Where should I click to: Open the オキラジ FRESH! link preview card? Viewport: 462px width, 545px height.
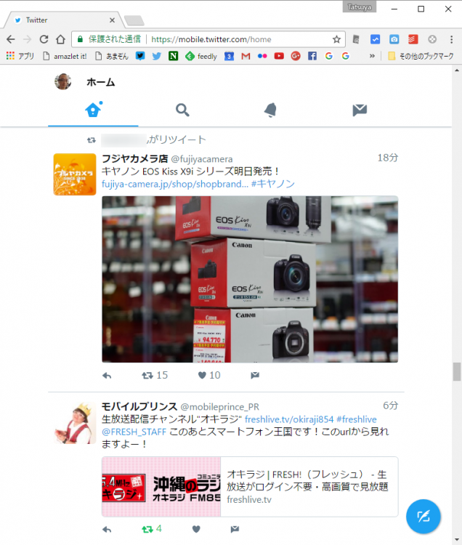[250, 487]
